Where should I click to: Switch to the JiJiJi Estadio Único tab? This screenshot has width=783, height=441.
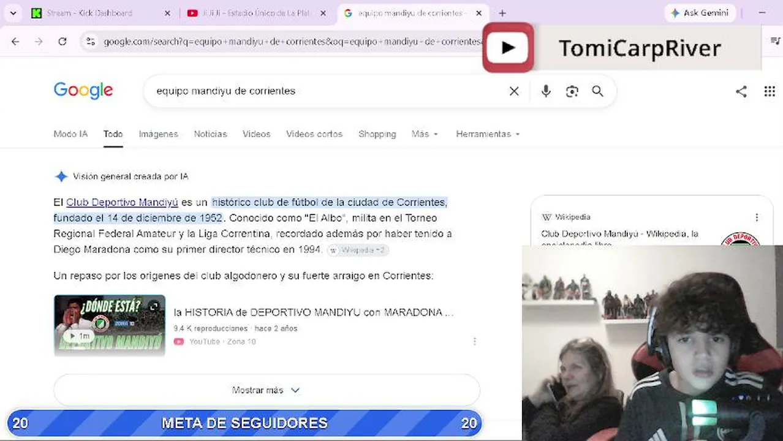click(258, 13)
